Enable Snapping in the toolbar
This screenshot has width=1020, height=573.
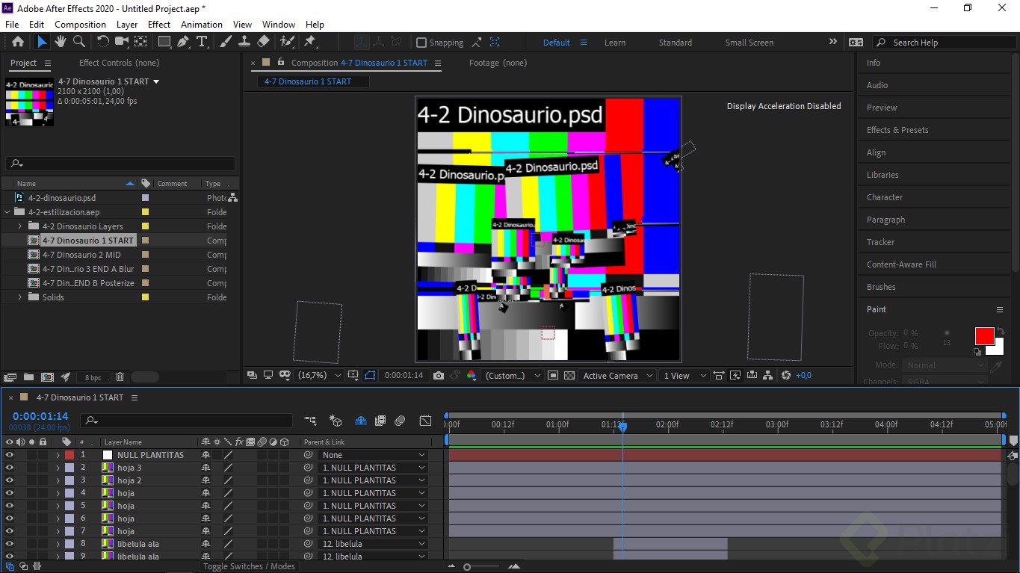(422, 42)
